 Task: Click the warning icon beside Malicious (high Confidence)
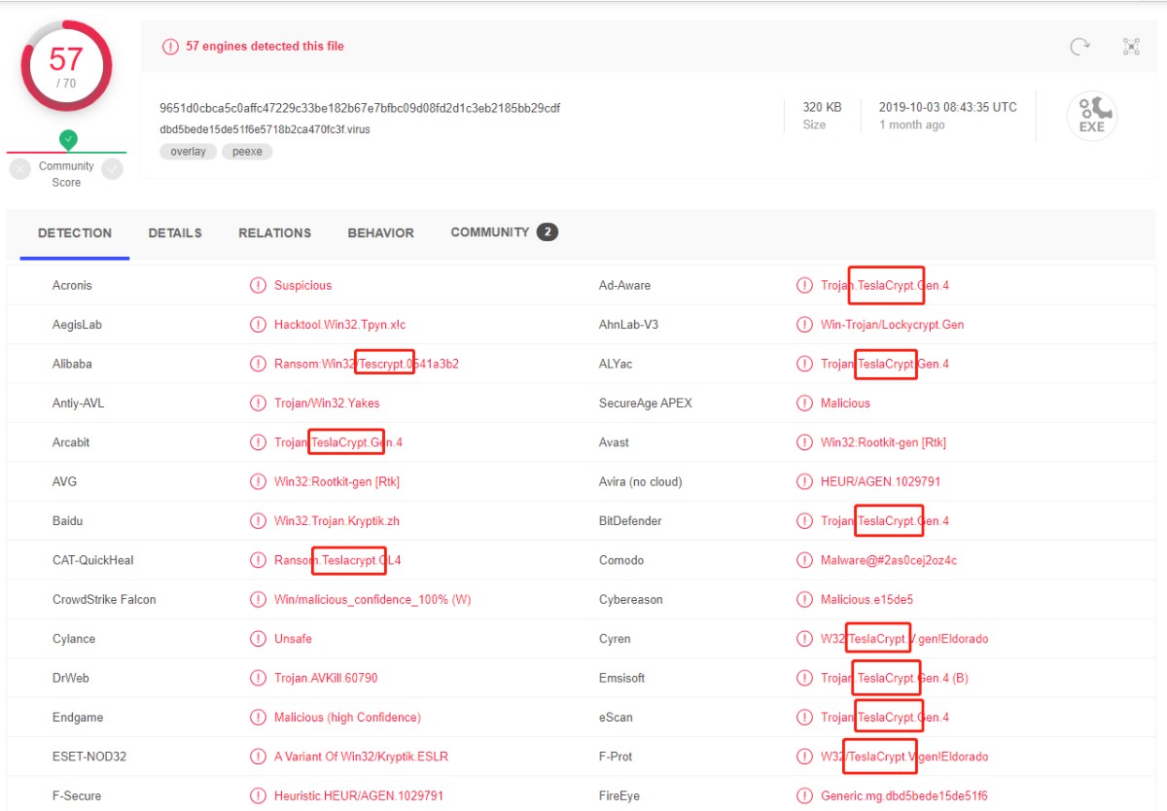[258, 718]
